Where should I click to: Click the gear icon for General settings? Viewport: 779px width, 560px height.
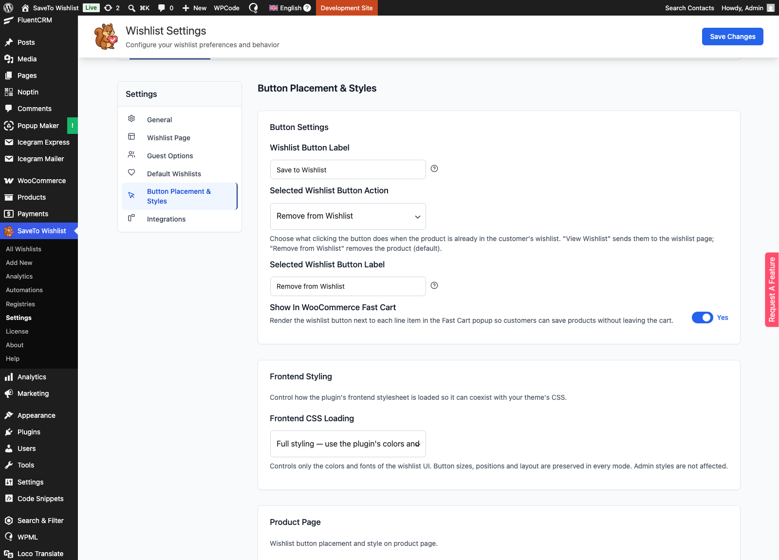pyautogui.click(x=131, y=118)
